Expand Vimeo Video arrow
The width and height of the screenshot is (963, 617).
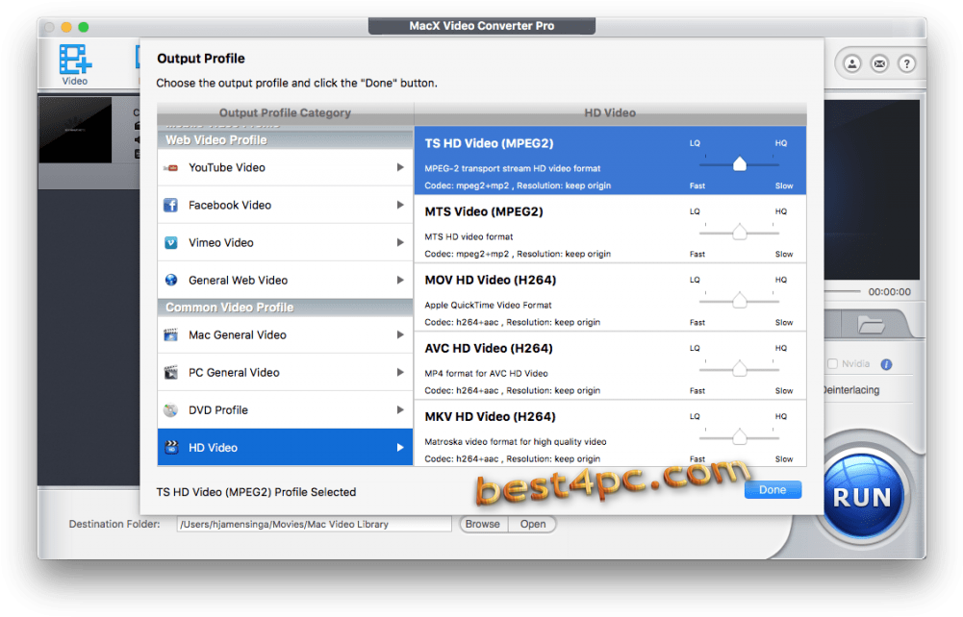tap(400, 243)
